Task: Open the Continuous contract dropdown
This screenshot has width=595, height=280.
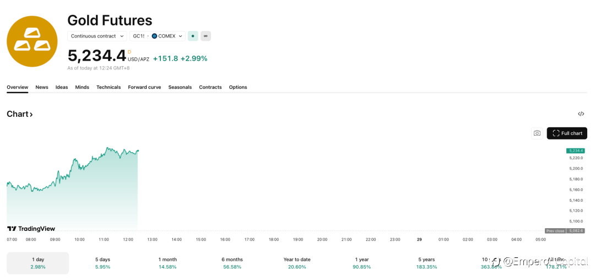Action: (x=97, y=36)
